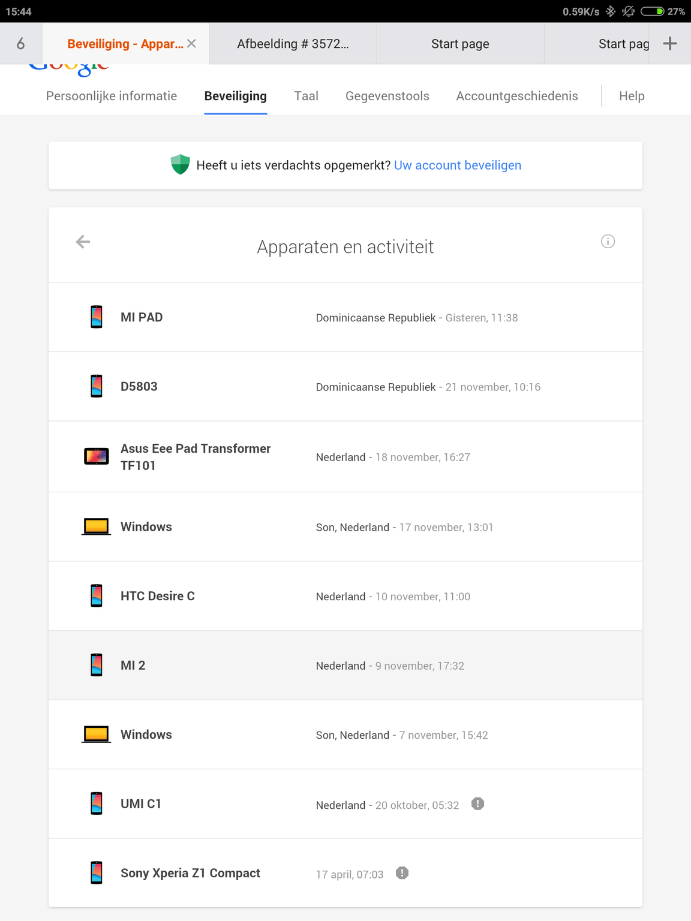This screenshot has height=921, width=691.
Task: Select the D5803 device row
Action: click(x=345, y=387)
